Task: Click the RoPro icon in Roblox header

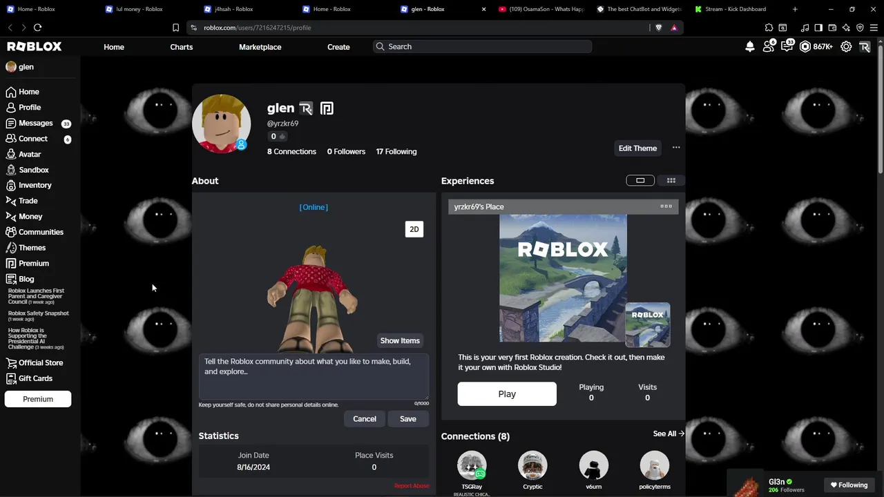Action: [865, 47]
